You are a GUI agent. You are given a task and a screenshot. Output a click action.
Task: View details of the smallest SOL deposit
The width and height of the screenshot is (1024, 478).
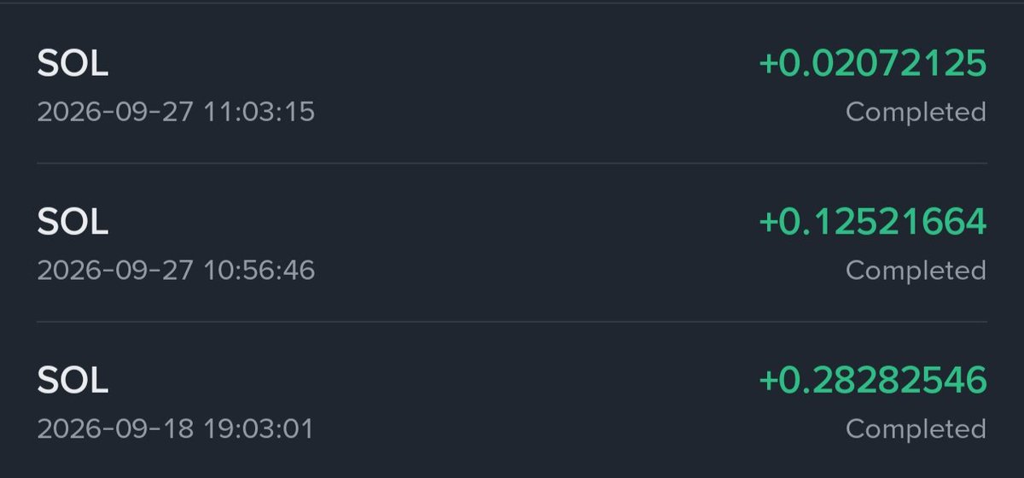tap(512, 85)
